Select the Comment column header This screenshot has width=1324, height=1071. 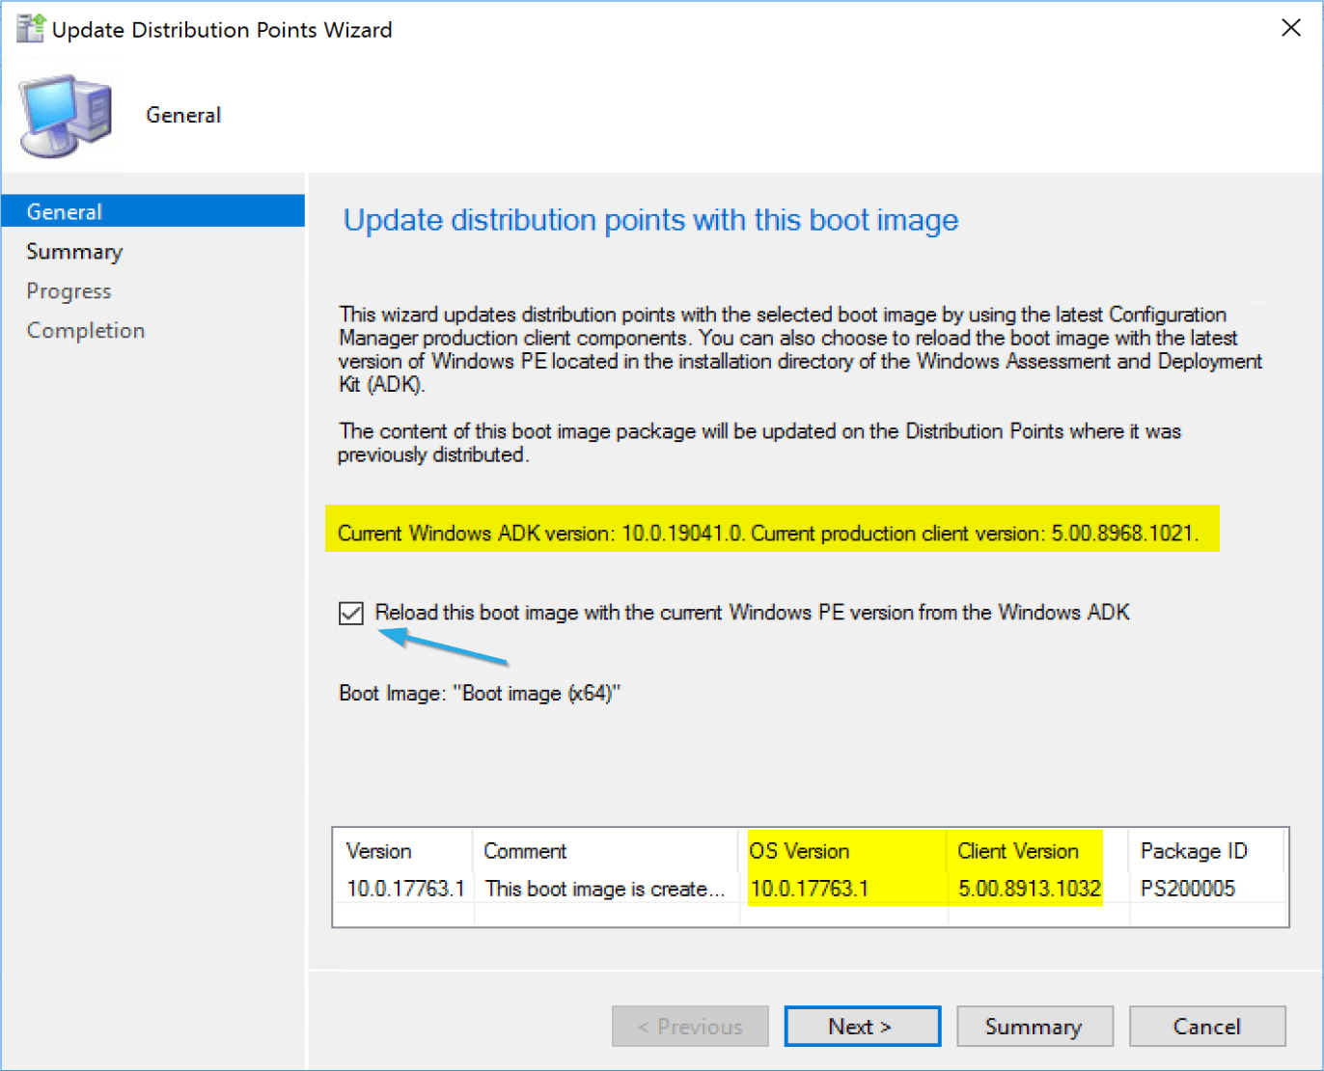point(526,851)
